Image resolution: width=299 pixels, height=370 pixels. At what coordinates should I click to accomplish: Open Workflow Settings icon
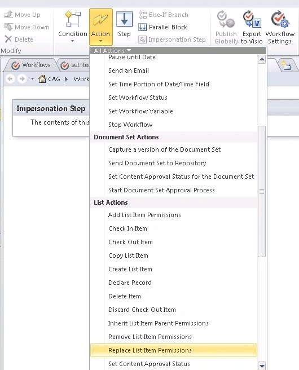280,19
